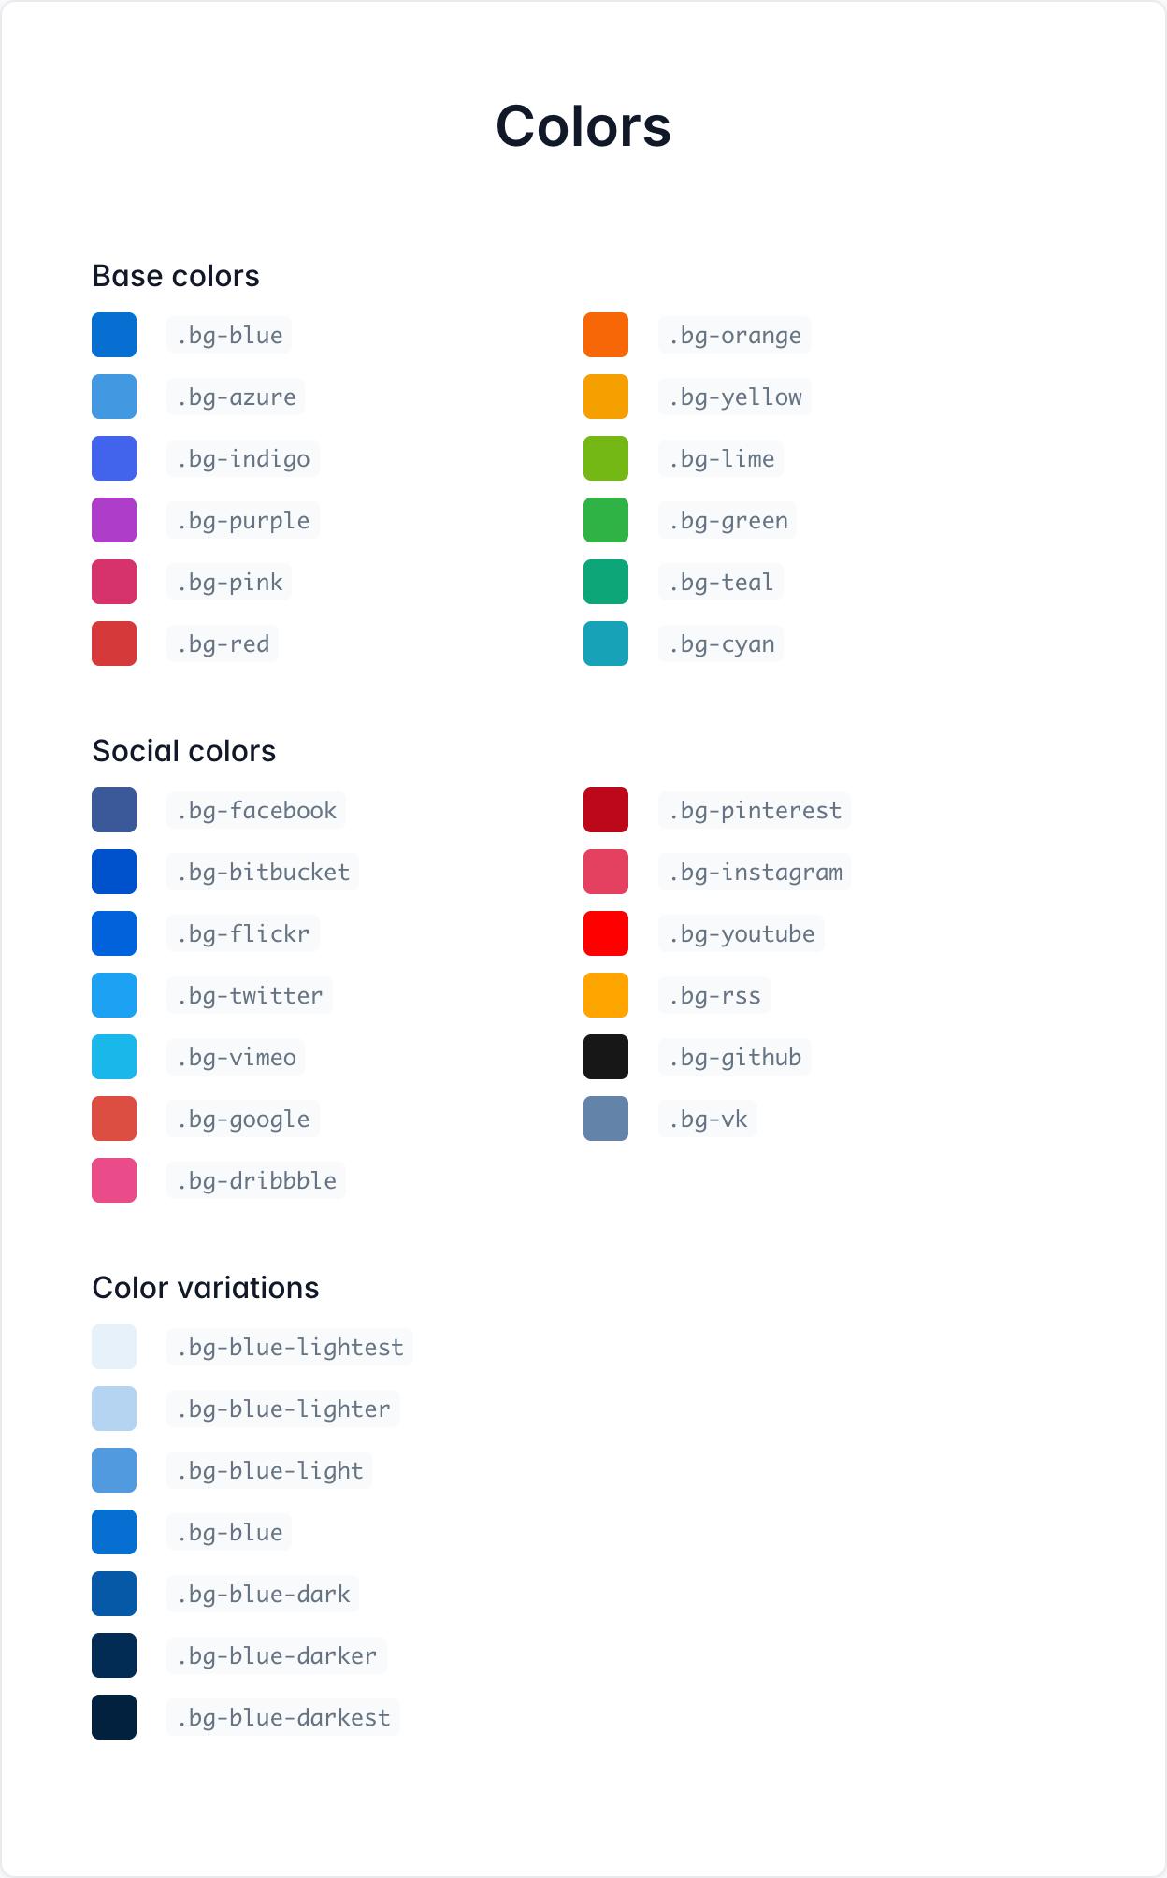Click the Social colors heading
The width and height of the screenshot is (1167, 1878).
point(184,751)
